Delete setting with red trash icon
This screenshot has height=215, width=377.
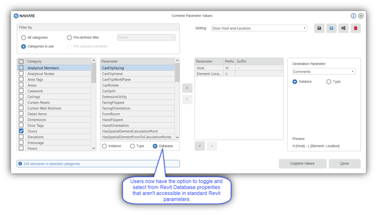tap(356, 28)
